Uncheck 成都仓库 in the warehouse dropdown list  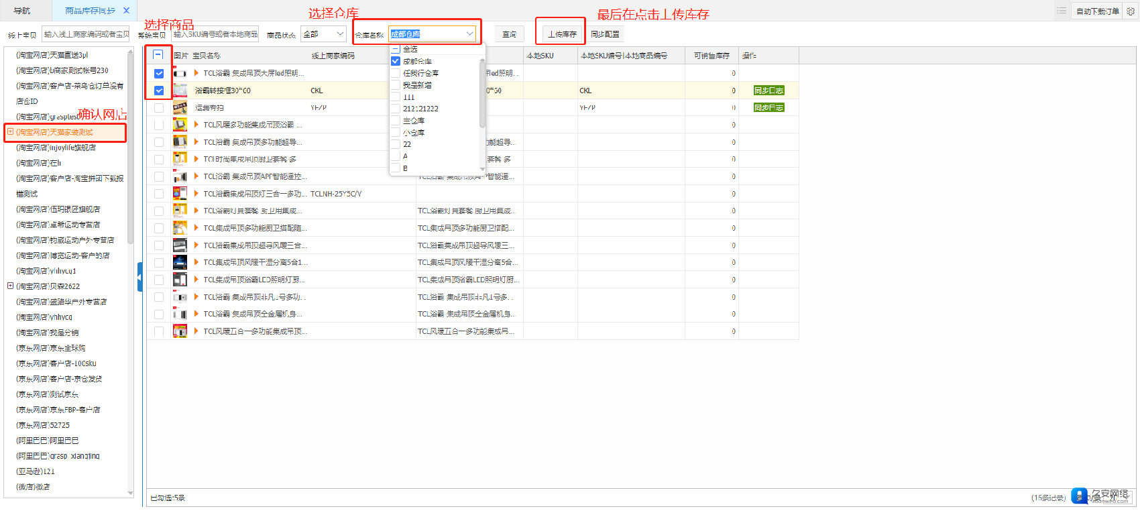[x=396, y=61]
